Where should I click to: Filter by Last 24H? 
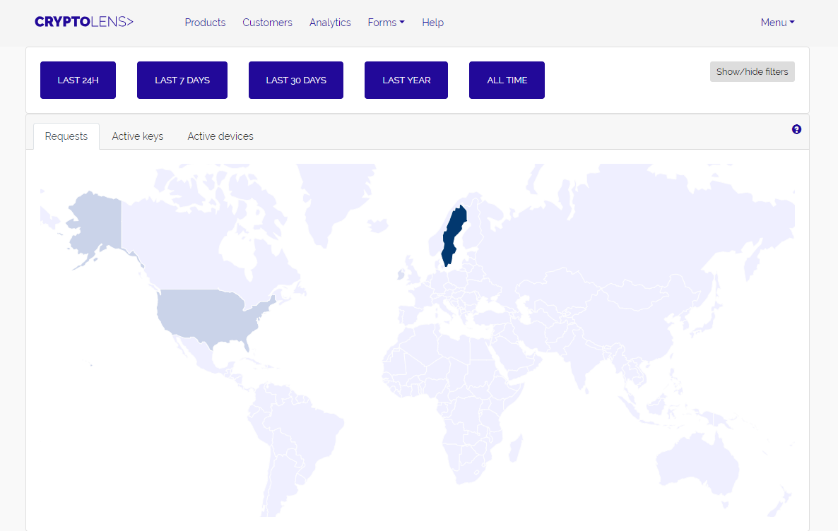point(78,80)
